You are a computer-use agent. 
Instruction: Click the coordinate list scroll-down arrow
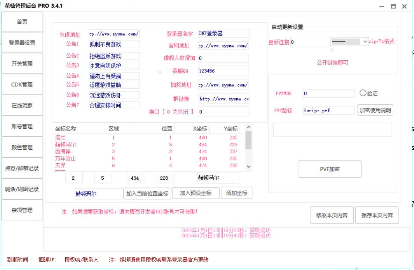(x=249, y=166)
